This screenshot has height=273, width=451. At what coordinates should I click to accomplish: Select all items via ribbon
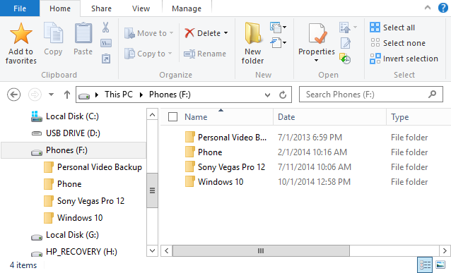point(392,28)
